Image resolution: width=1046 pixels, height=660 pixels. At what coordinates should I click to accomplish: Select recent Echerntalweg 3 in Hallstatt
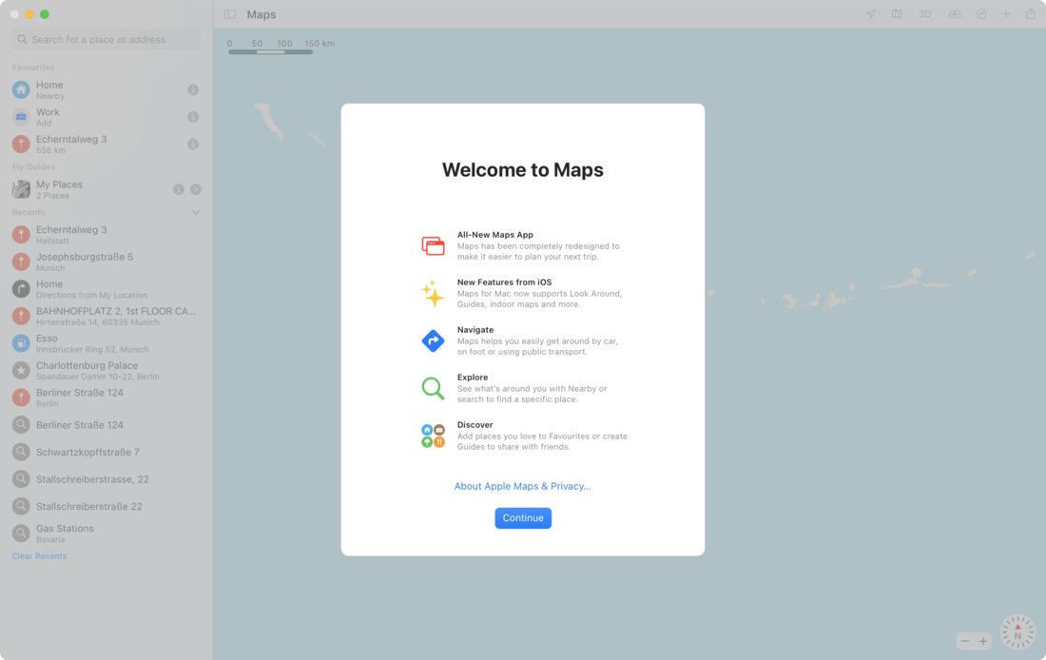pyautogui.click(x=107, y=234)
